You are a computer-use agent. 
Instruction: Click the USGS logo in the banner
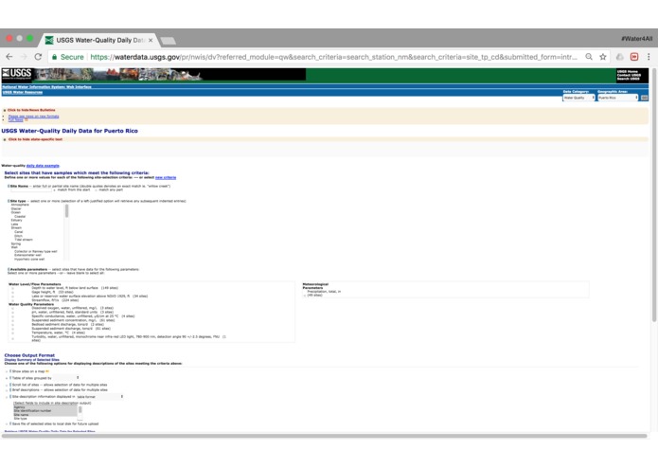click(17, 74)
